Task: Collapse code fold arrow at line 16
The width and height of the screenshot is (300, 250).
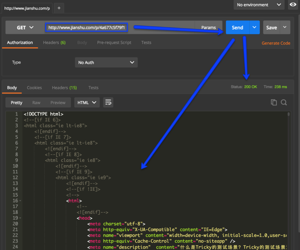Action: click(20, 201)
